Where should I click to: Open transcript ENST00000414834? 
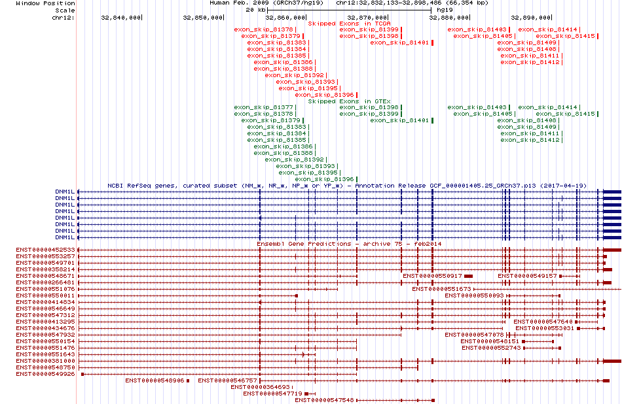click(x=45, y=302)
